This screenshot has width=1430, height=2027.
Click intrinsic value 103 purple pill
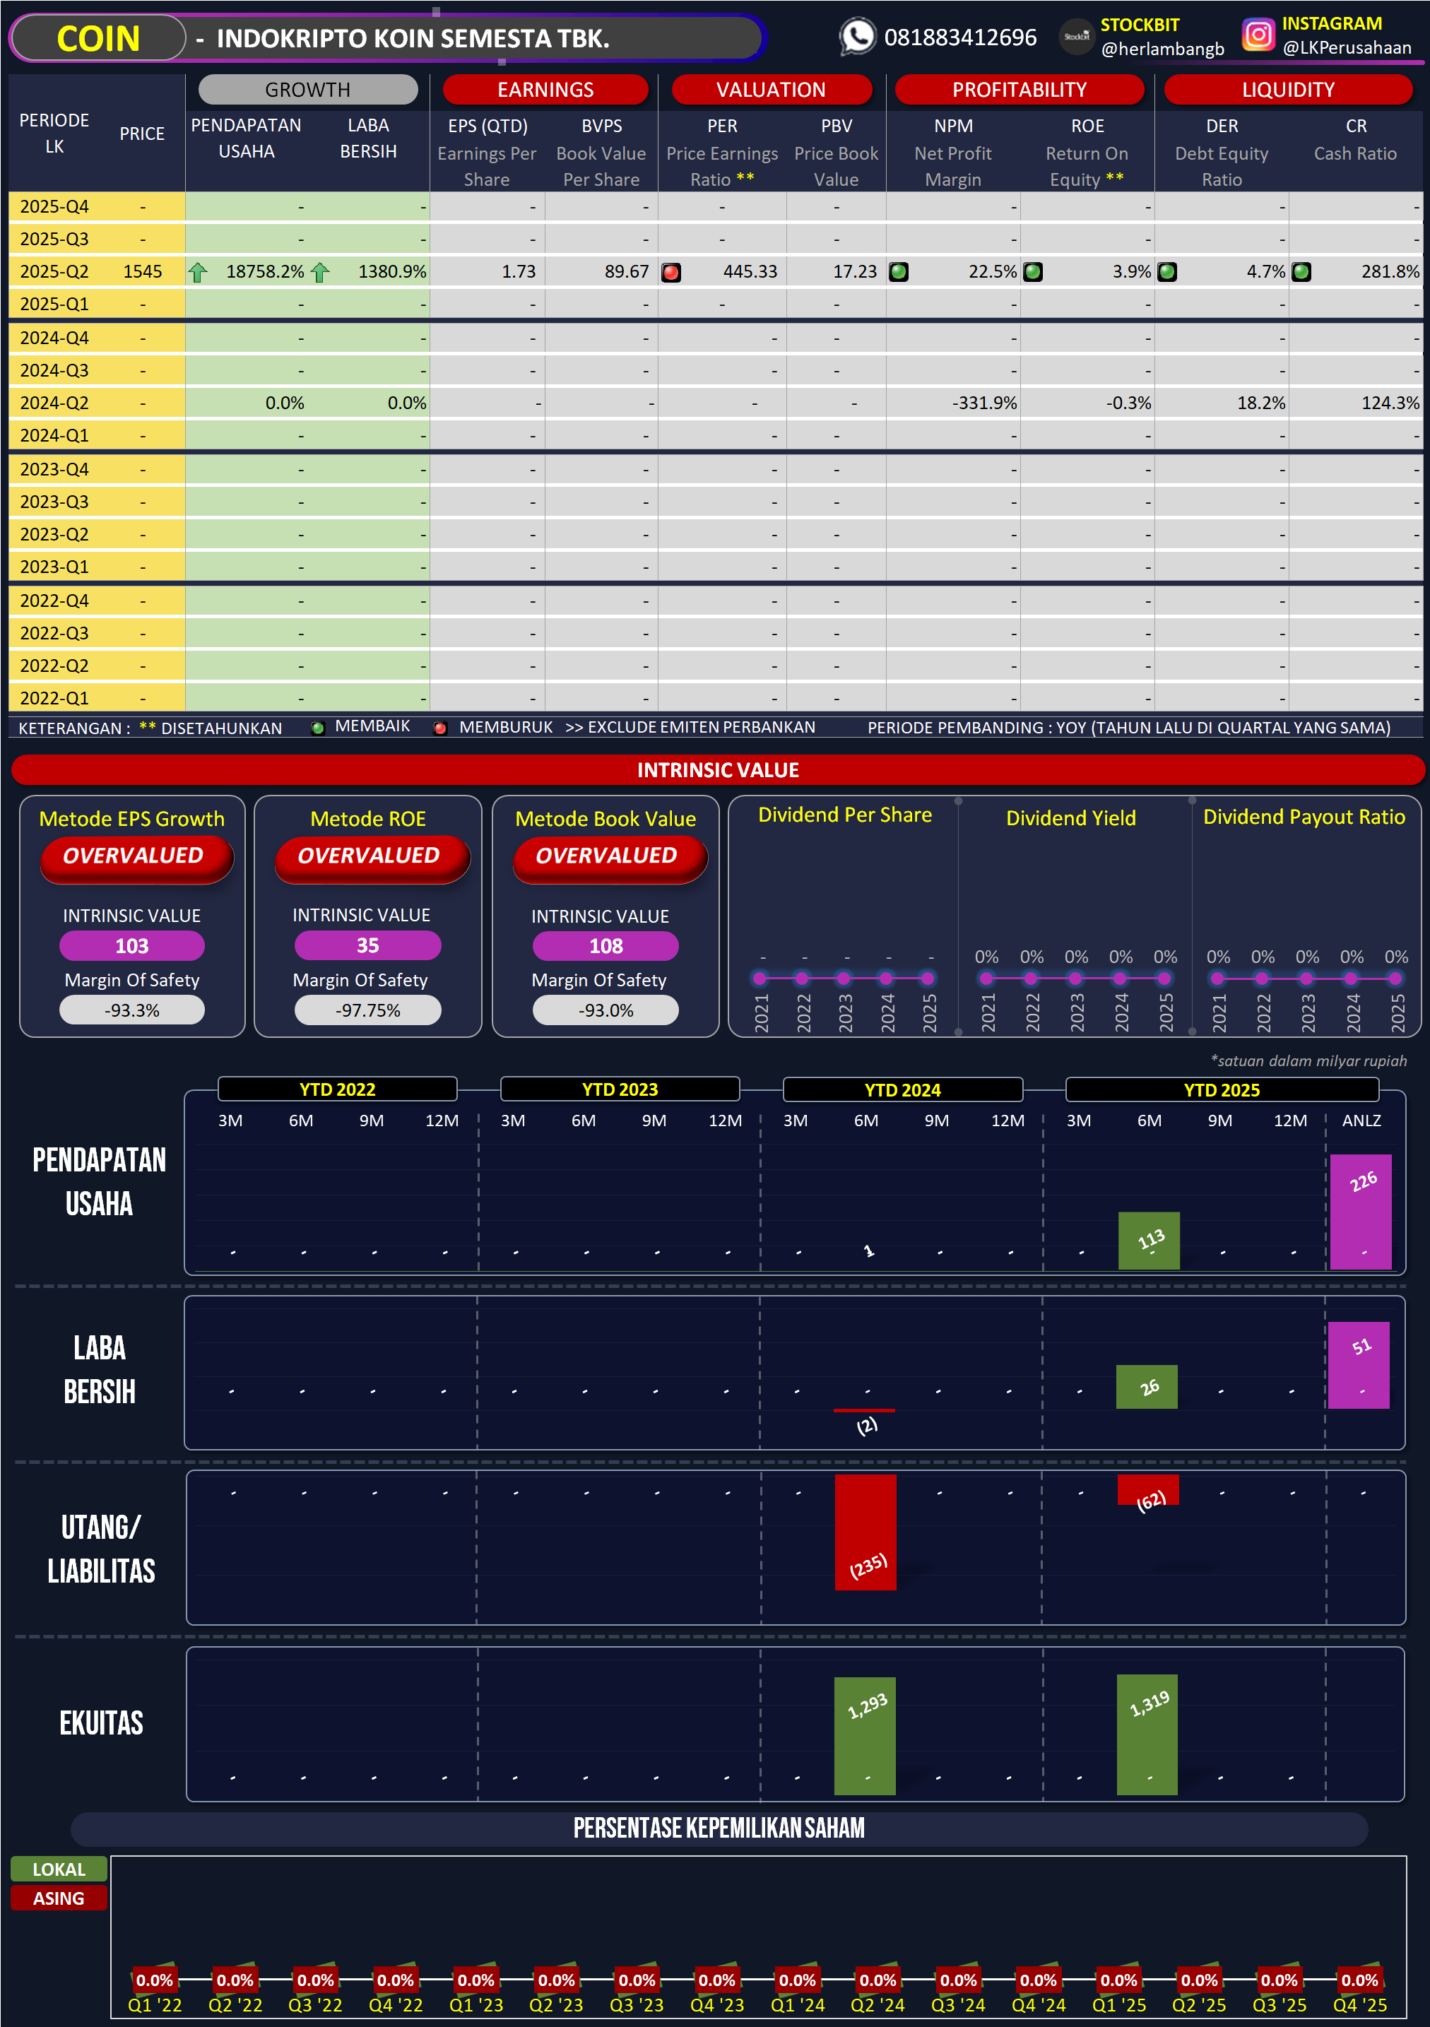(x=131, y=945)
